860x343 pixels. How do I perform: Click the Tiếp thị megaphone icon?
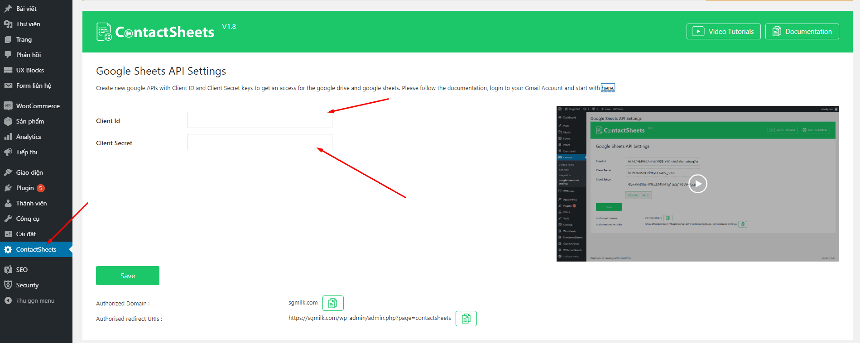(x=8, y=152)
